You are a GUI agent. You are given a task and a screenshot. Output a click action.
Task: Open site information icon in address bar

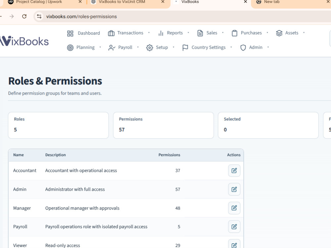tap(39, 16)
